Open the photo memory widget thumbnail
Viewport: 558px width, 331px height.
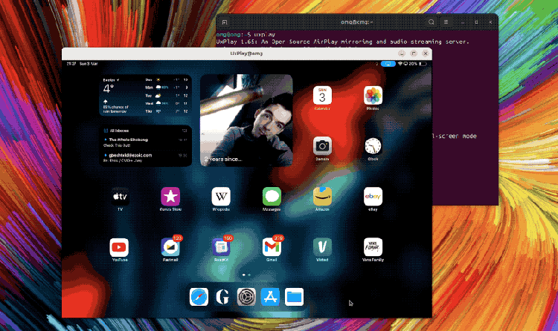(x=246, y=120)
